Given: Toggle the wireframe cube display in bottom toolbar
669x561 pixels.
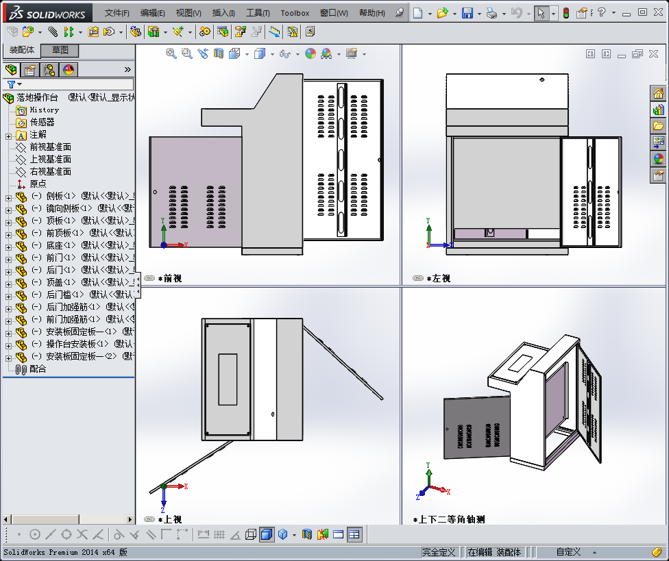Looking at the screenshot, I should (x=251, y=534).
